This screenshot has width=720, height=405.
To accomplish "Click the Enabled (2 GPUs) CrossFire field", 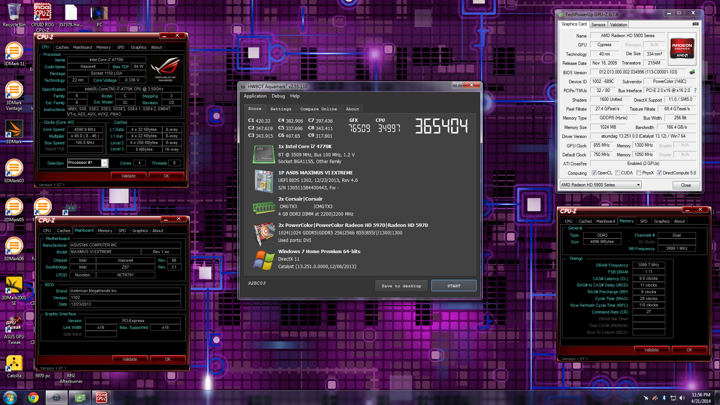I will [x=643, y=163].
